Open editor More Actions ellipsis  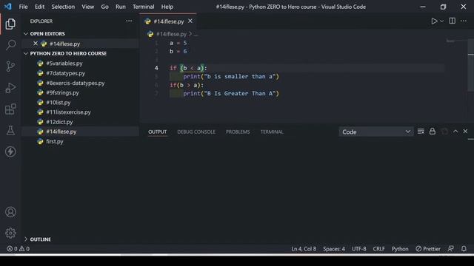(464, 21)
